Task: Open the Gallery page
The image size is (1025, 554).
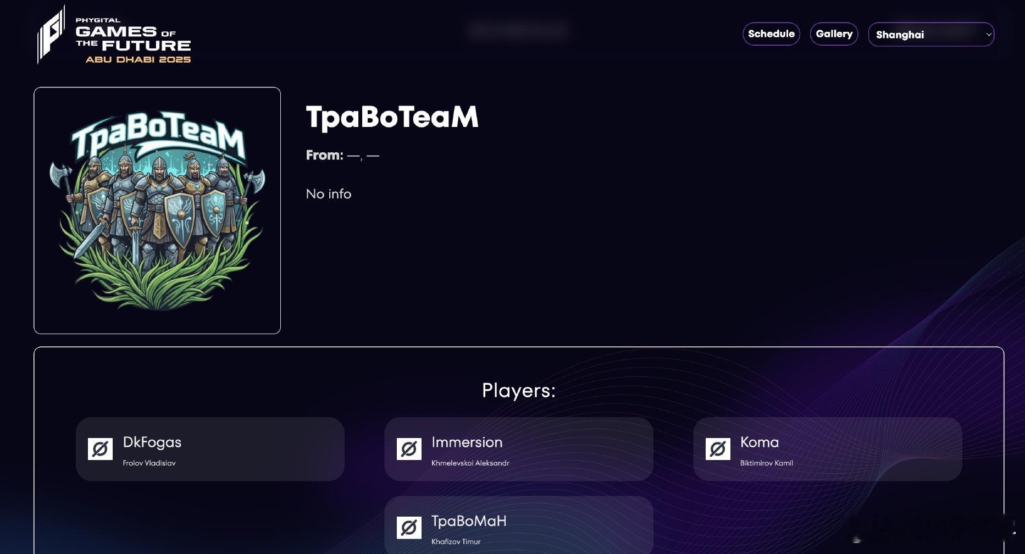Action: pyautogui.click(x=834, y=34)
